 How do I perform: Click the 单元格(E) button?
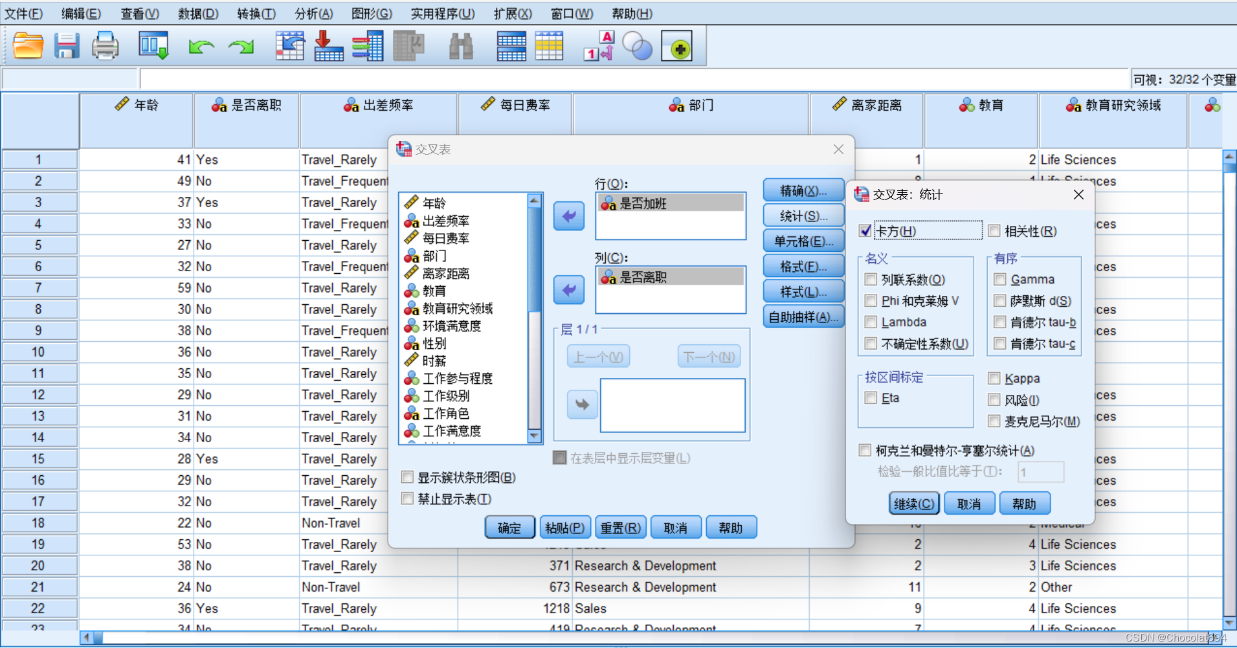(x=803, y=240)
